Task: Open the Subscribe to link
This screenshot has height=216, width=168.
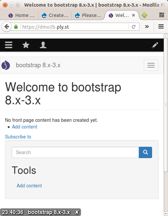Action: coord(18,137)
